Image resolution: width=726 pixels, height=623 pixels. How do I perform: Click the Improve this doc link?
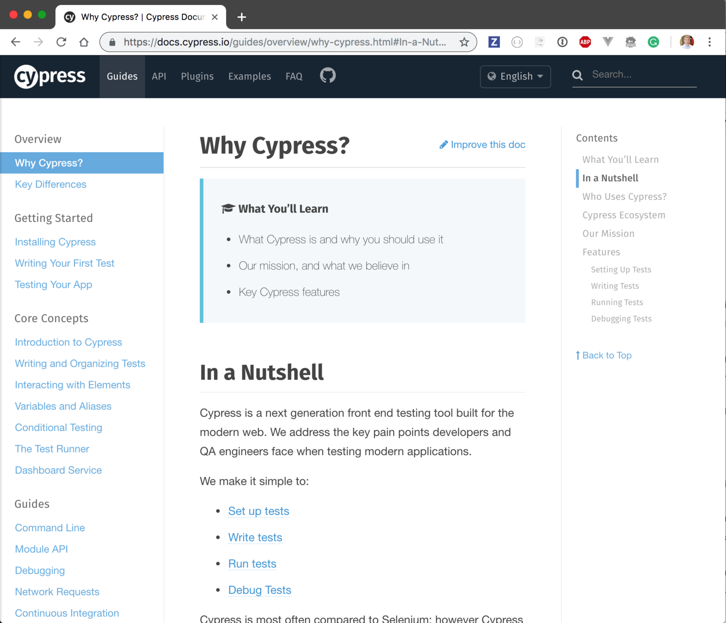pos(487,145)
